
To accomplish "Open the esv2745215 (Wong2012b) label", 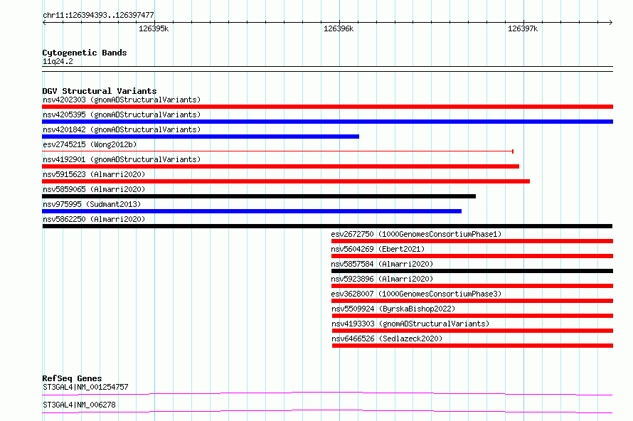I will [90, 144].
